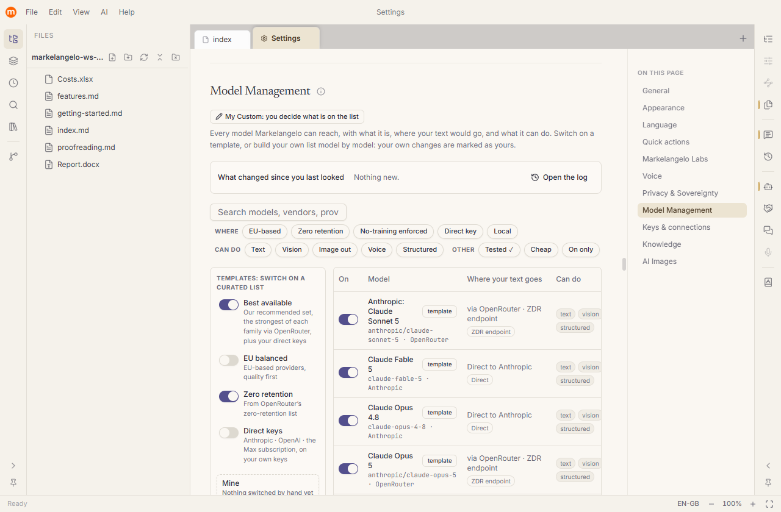Pin the right rail with pin icon
Image resolution: width=781 pixels, height=512 pixels.
(x=768, y=483)
